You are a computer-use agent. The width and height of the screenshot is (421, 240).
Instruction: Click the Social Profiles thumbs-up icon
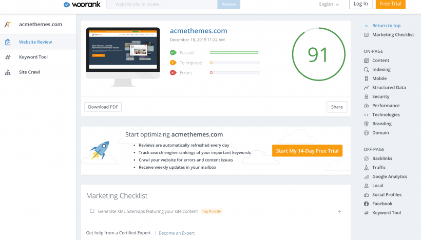(366, 195)
